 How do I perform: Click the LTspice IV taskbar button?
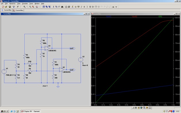pyautogui.click(x=31, y=111)
